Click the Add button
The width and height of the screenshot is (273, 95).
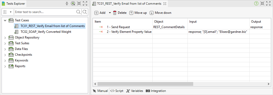(x=100, y=13)
